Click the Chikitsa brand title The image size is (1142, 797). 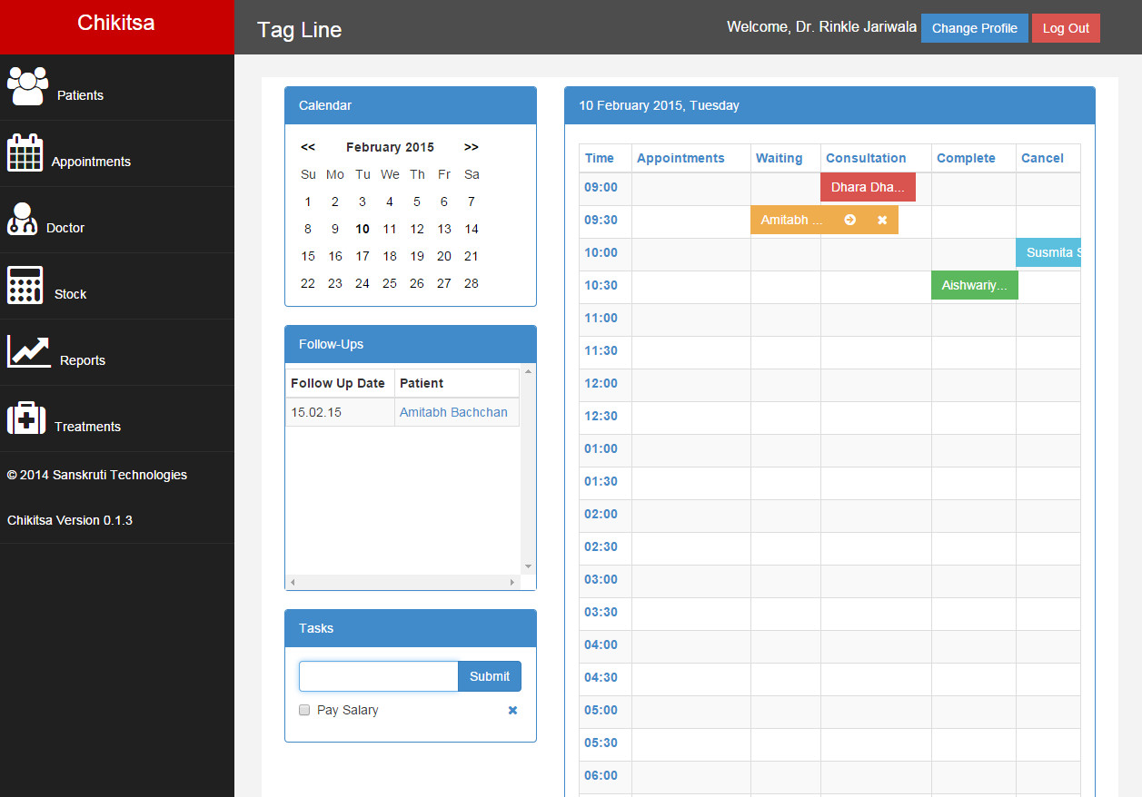(x=116, y=23)
